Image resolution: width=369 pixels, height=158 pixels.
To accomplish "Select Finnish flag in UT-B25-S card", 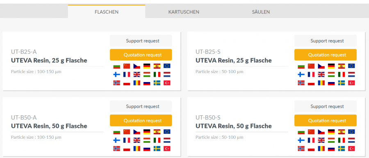I will 301,75.
